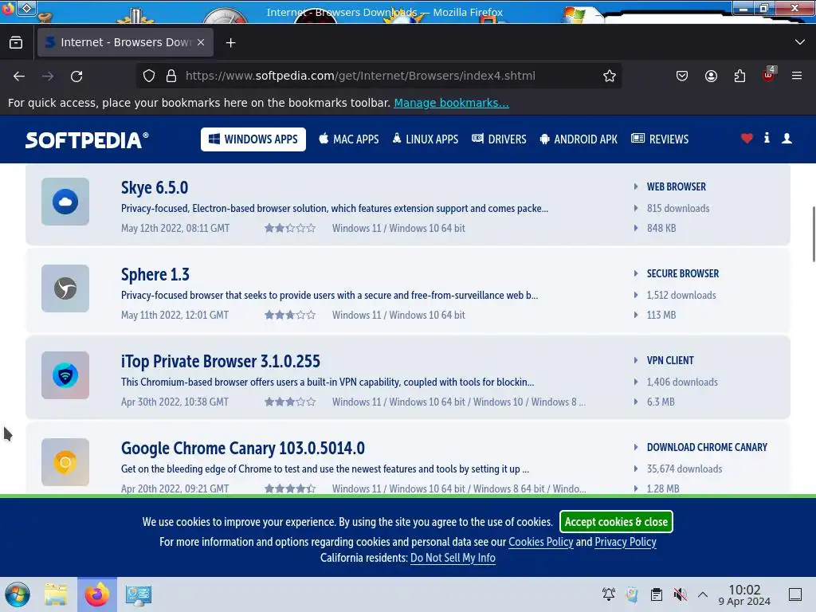Viewport: 816px width, 612px height.
Task: Open Android APK section
Action: coord(579,139)
